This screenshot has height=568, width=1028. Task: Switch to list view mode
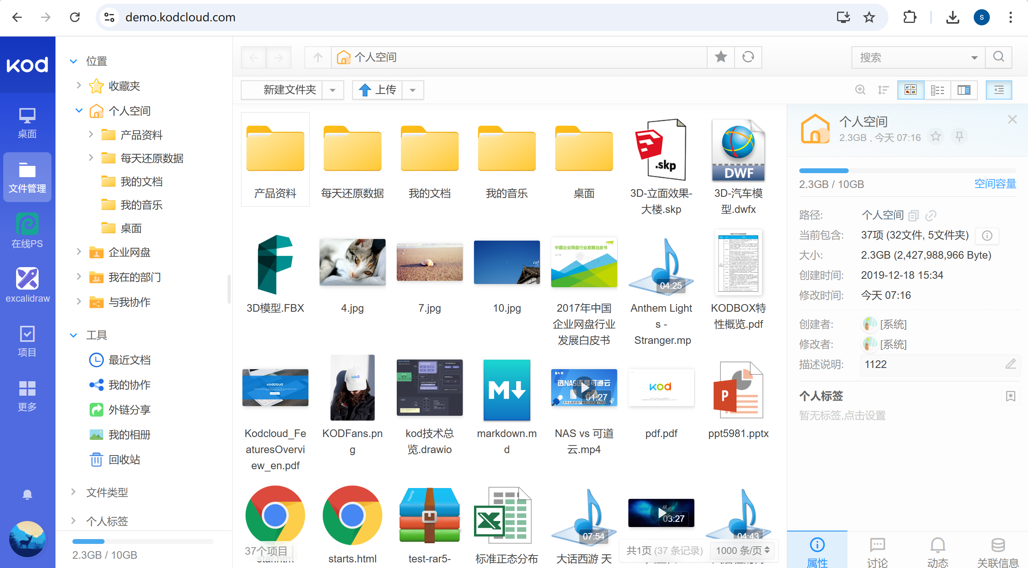(x=937, y=90)
